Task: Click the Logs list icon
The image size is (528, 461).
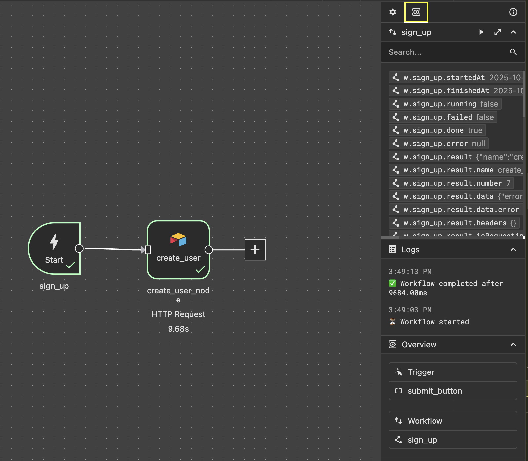Action: 393,249
